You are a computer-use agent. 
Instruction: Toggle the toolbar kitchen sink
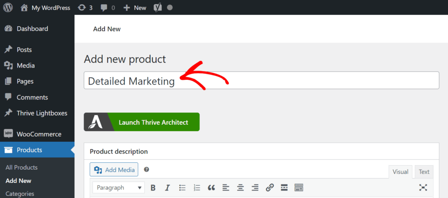click(x=299, y=188)
